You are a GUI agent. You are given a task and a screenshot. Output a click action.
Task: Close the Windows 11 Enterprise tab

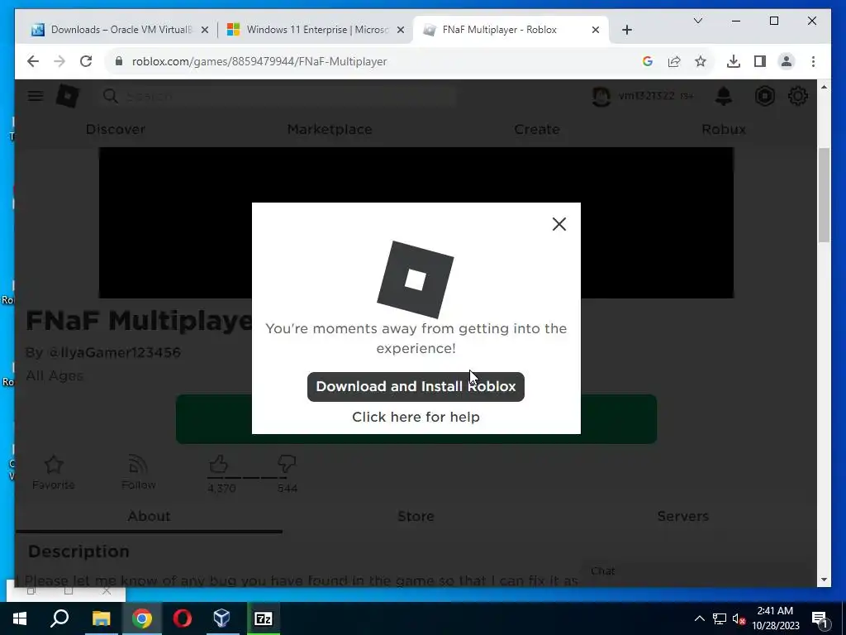[x=401, y=31]
